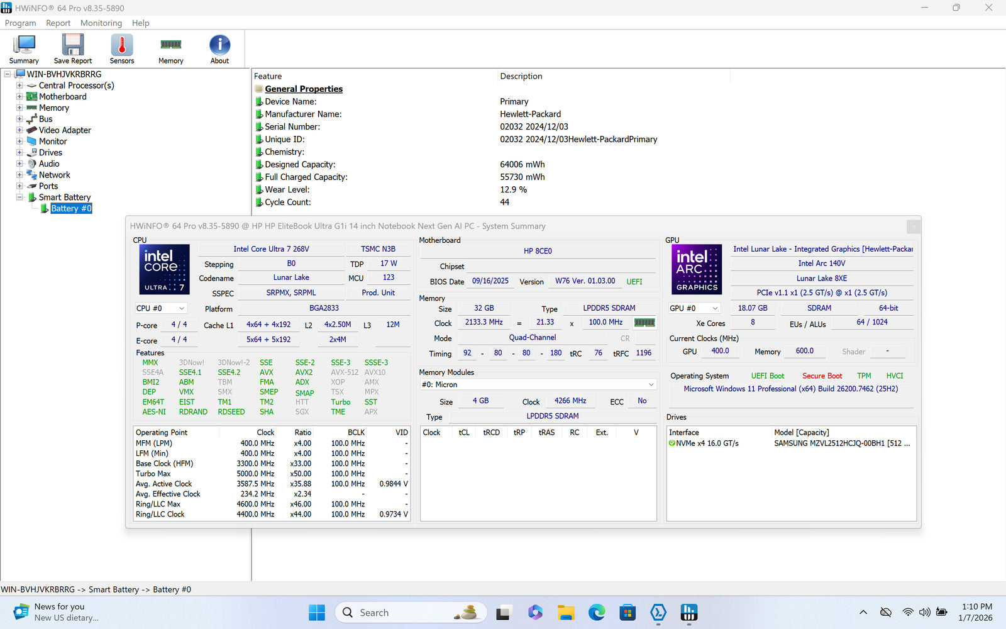Open the Monitoring menu
This screenshot has height=629, width=1006.
coord(101,23)
